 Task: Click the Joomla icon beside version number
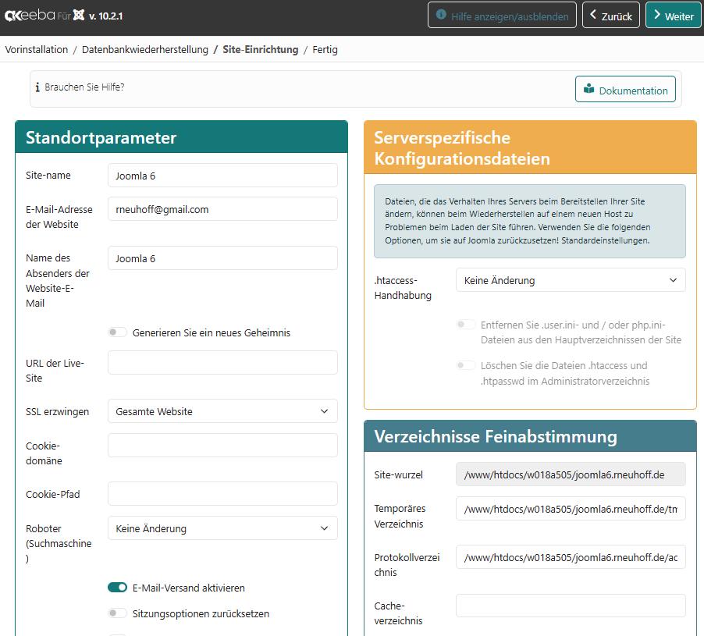pos(78,15)
